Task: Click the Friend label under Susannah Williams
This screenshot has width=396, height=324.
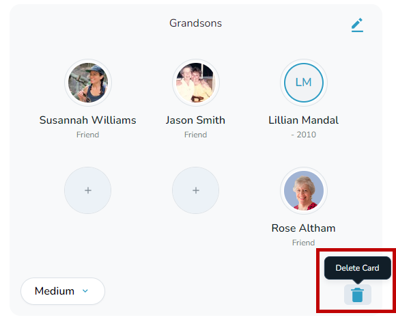Action: (87, 135)
